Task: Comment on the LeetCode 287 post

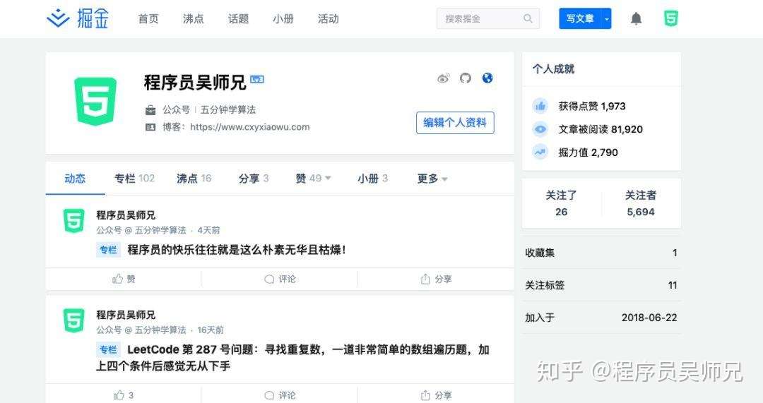Action: click(280, 395)
